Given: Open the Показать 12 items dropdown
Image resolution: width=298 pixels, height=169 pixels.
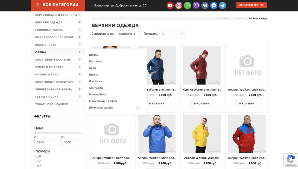Looking at the screenshot, I should point(172,34).
